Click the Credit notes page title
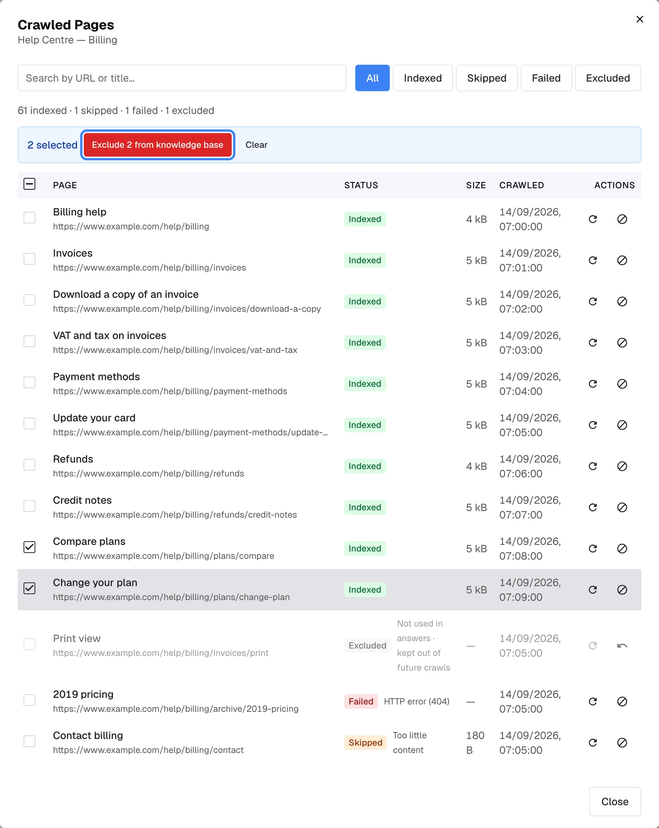 tap(82, 500)
